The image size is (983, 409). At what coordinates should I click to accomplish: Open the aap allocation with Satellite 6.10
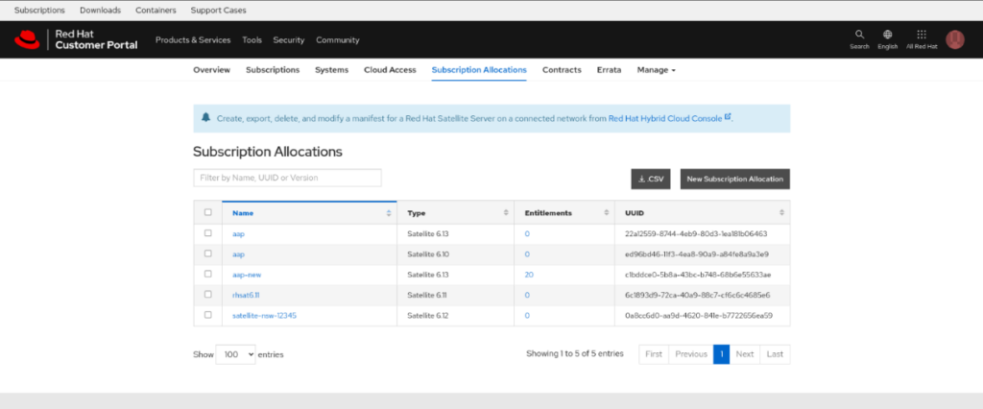click(238, 254)
